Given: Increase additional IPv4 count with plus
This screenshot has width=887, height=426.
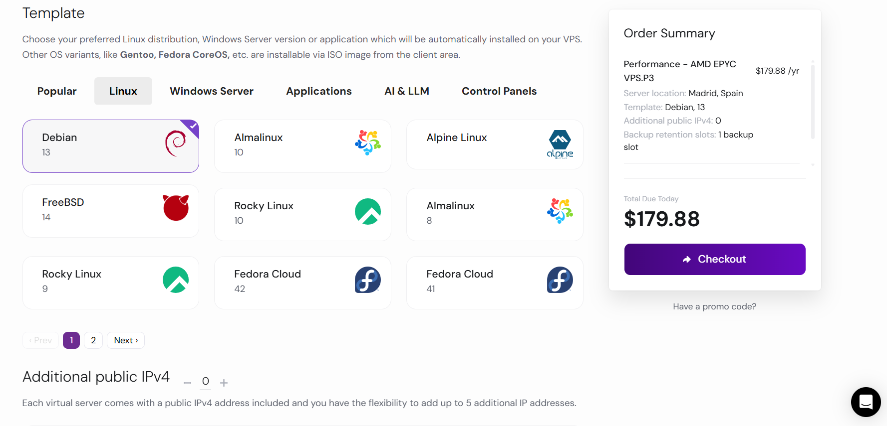Looking at the screenshot, I should pos(224,383).
